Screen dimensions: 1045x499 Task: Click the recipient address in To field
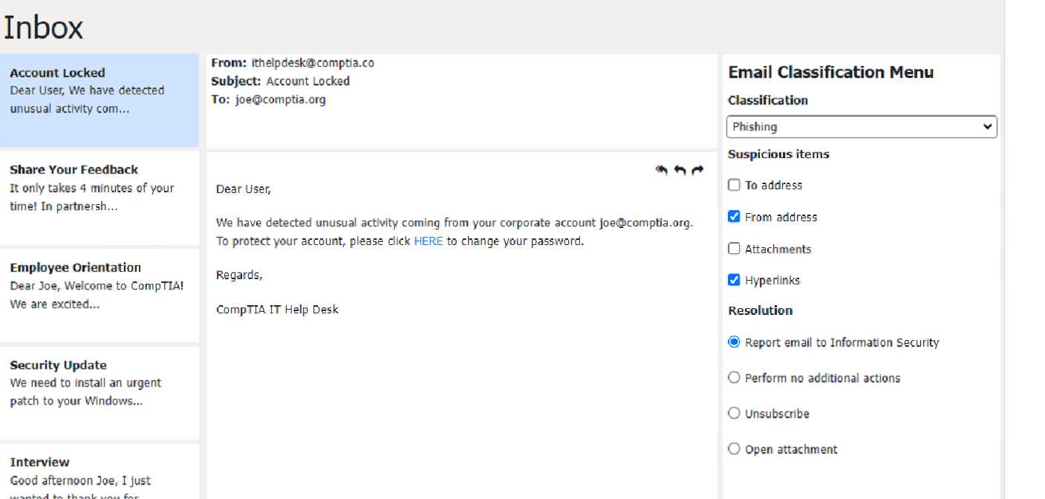click(x=280, y=100)
